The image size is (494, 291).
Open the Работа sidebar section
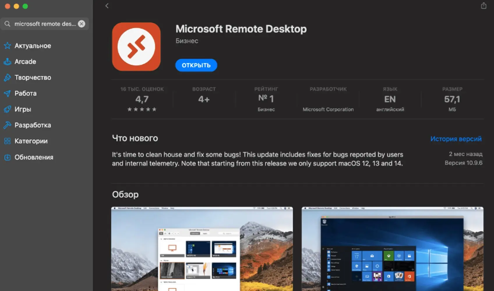tap(26, 93)
